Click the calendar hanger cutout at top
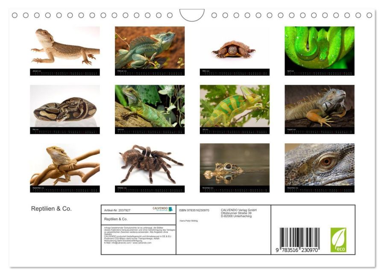This screenshot has width=384, height=276. pos(192,15)
